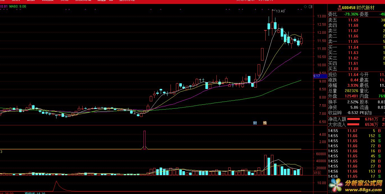Click the tall red spike in indicator pane

pos(145,139)
